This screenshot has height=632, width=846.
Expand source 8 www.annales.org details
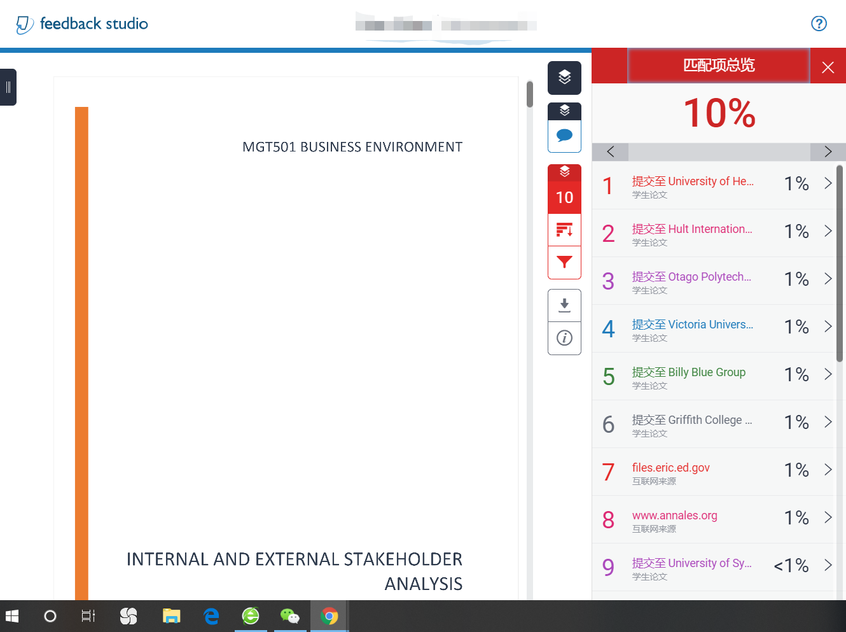pos(828,517)
